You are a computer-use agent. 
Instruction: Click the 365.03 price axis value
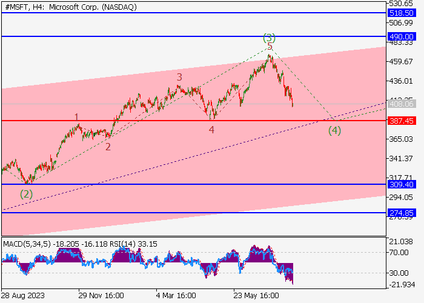(x=401, y=139)
